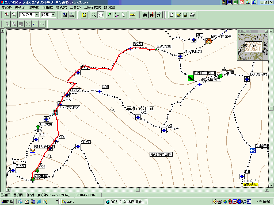
Task: Select the arrow Selection tool
Action: click(x=124, y=15)
